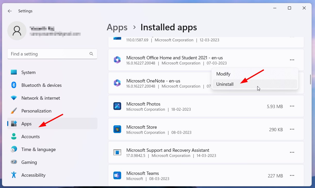315x188 pixels.
Task: Open Time & language settings
Action: (x=52, y=149)
